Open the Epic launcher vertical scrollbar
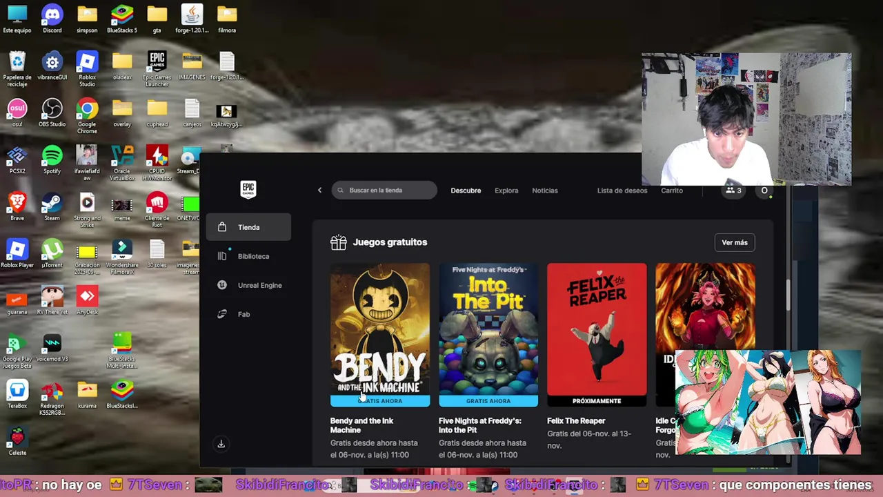 (x=788, y=295)
